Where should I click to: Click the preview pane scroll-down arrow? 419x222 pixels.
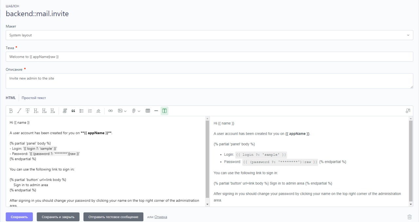(x=411, y=204)
